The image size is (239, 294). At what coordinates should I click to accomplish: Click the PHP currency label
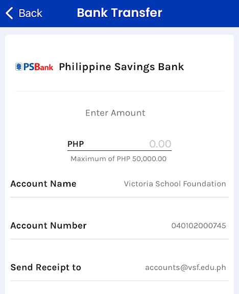76,144
